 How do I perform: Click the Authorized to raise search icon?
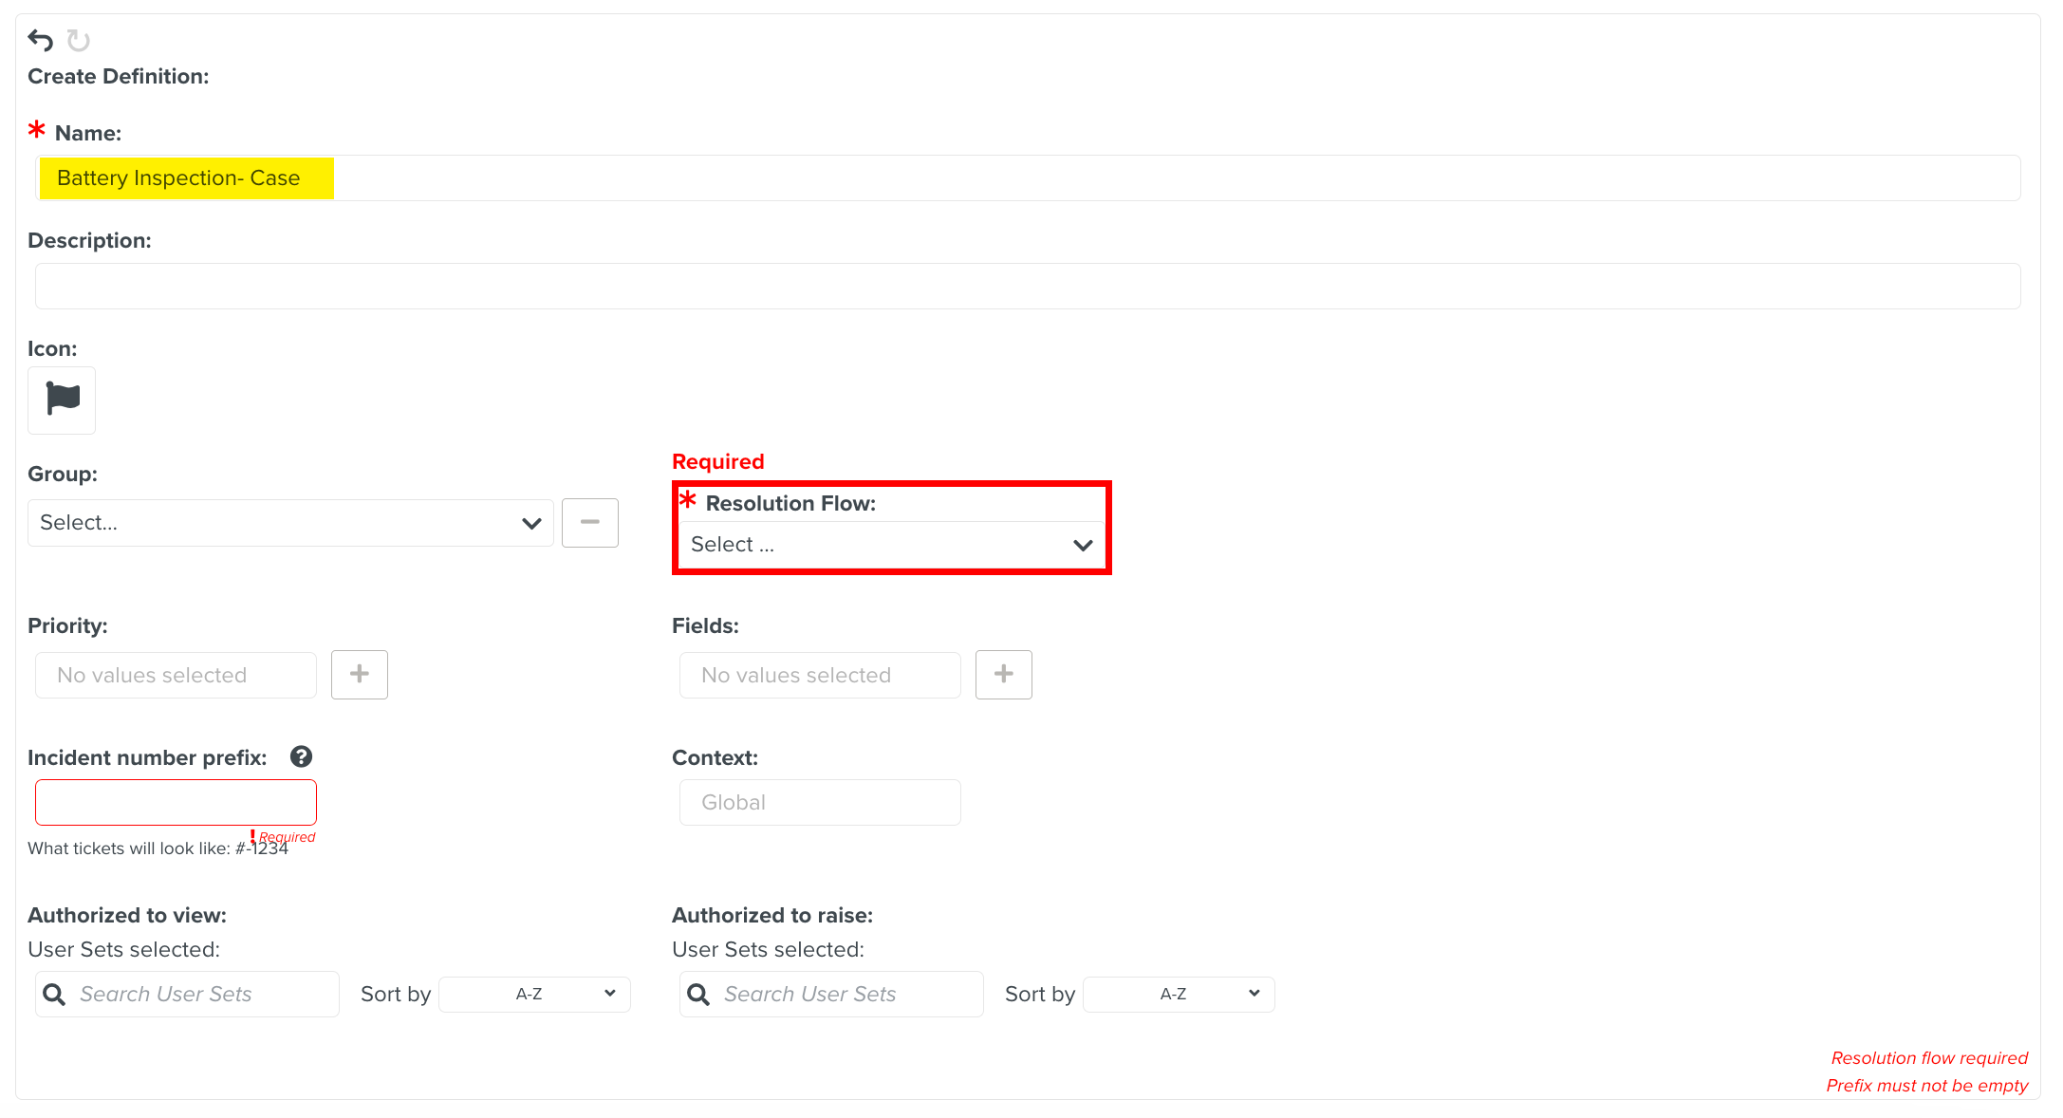(x=698, y=994)
